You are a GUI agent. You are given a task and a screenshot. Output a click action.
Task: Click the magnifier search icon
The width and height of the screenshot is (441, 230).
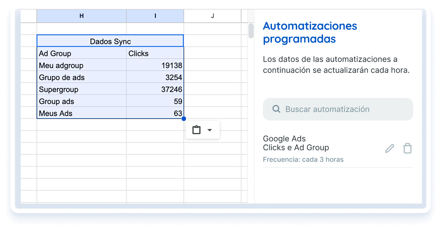(x=276, y=109)
